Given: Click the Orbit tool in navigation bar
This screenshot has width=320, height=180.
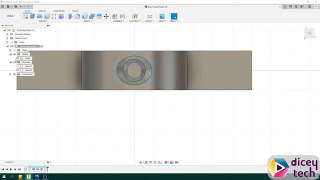Looking at the screenshot, I should pyautogui.click(x=140, y=162).
